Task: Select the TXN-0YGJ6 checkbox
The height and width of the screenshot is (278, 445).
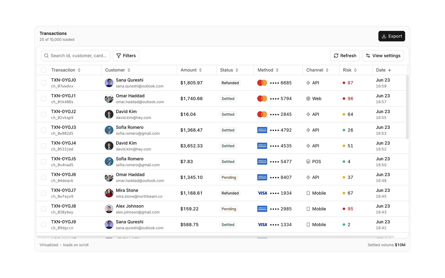Action: coord(44,177)
